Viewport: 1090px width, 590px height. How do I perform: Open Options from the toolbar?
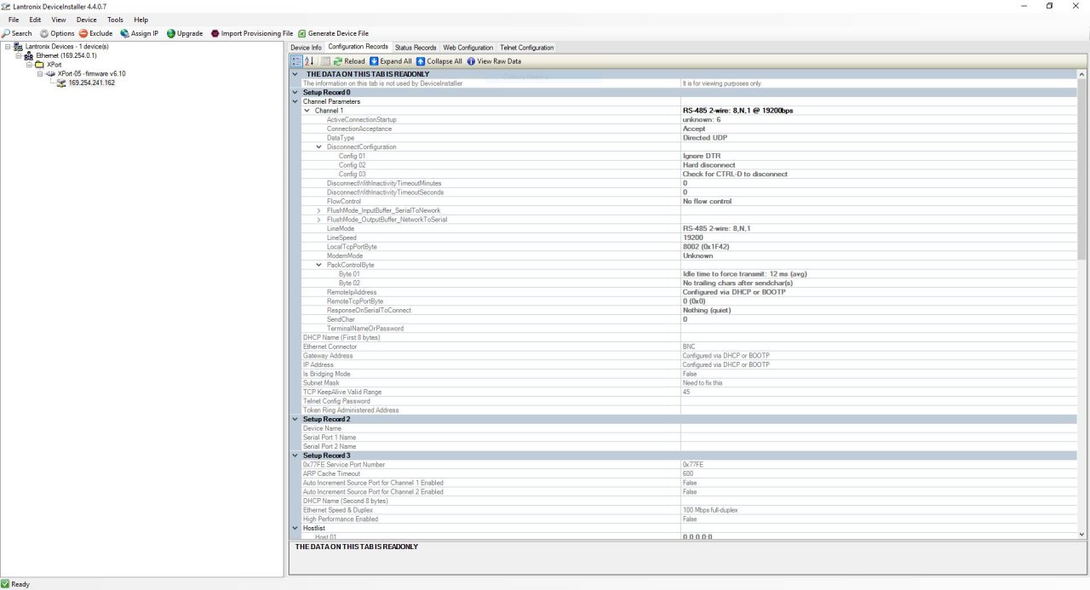pos(57,33)
